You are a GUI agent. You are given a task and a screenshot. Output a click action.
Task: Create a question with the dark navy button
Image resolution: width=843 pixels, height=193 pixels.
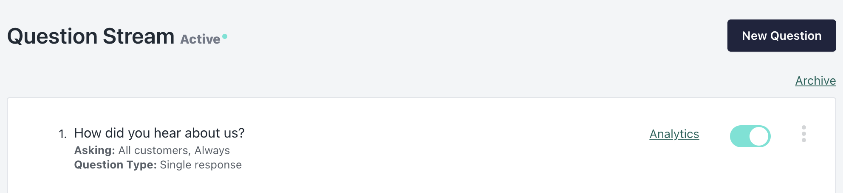pyautogui.click(x=781, y=36)
